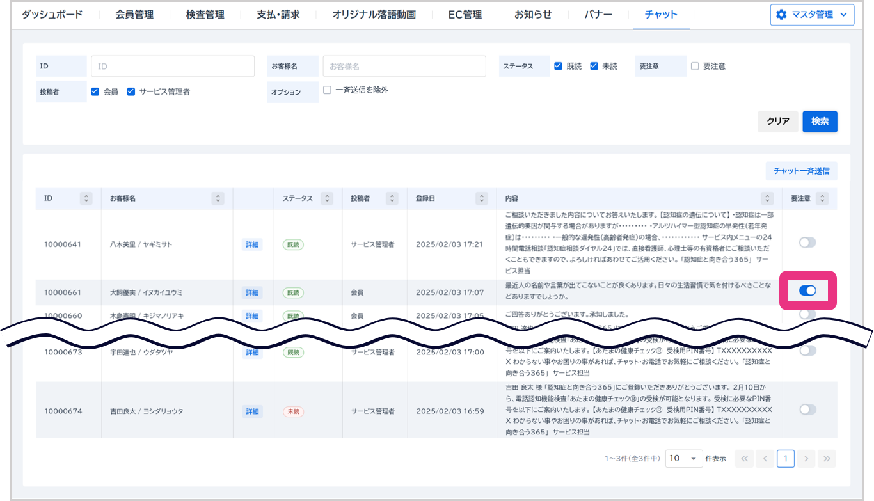874x501 pixels.
Task: Sort by 要注意 column icon
Action: pos(823,198)
